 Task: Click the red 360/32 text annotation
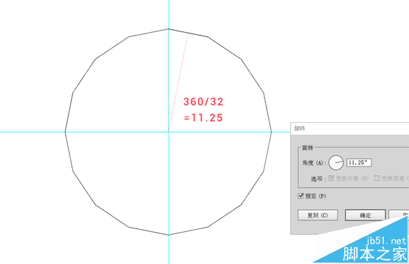[x=203, y=102]
